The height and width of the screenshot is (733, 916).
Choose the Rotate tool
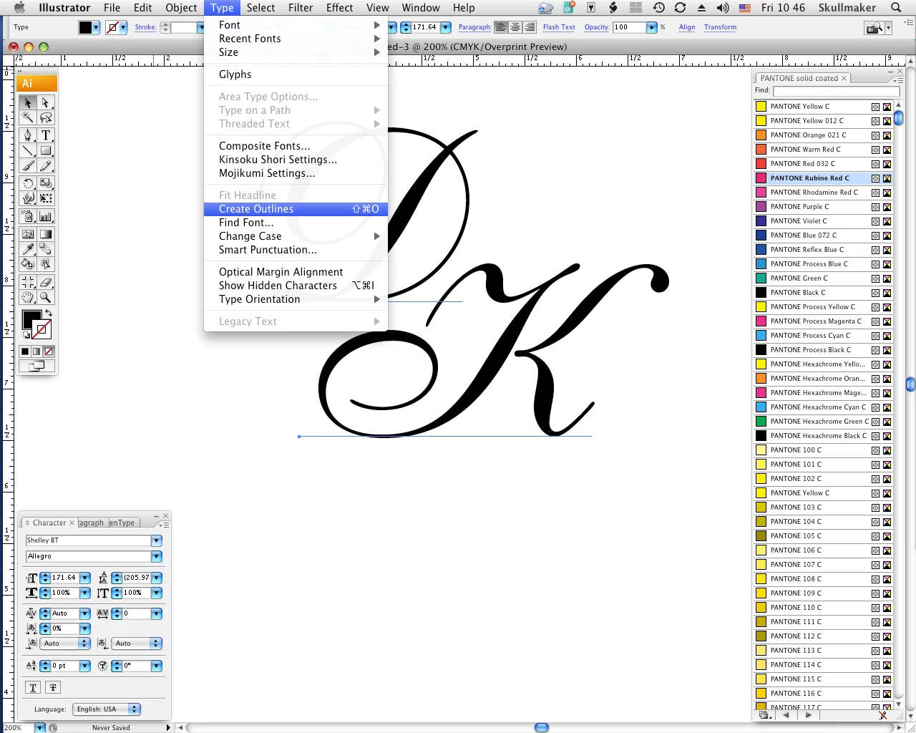tap(28, 184)
